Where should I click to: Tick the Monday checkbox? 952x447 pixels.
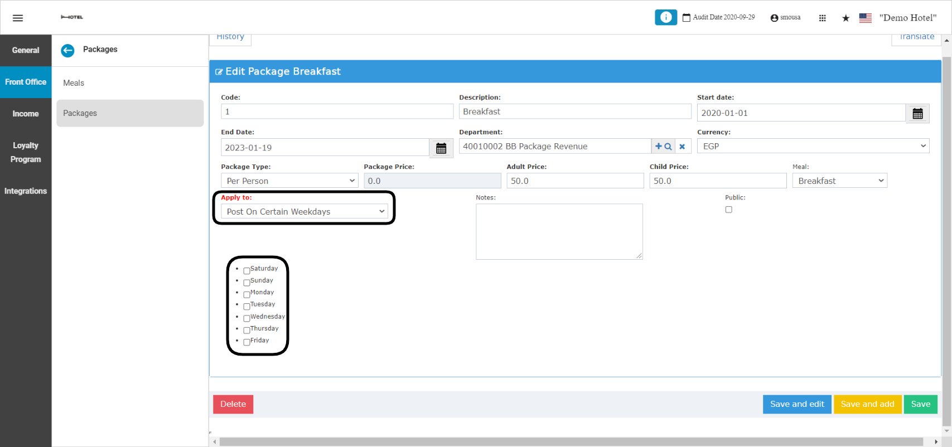pos(247,294)
